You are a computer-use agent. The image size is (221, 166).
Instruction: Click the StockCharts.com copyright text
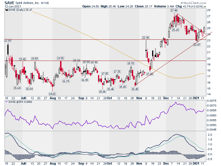point(193,3)
